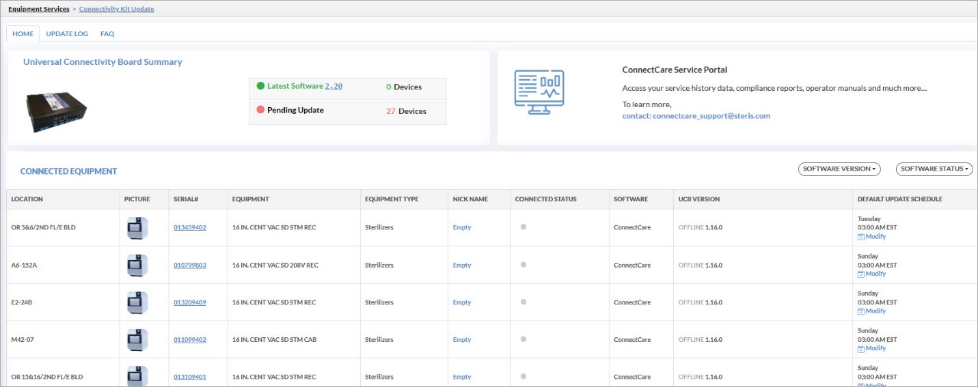The width and height of the screenshot is (978, 387).
Task: Click Connectivity Kit Update breadcrumb link
Action: pyautogui.click(x=117, y=9)
